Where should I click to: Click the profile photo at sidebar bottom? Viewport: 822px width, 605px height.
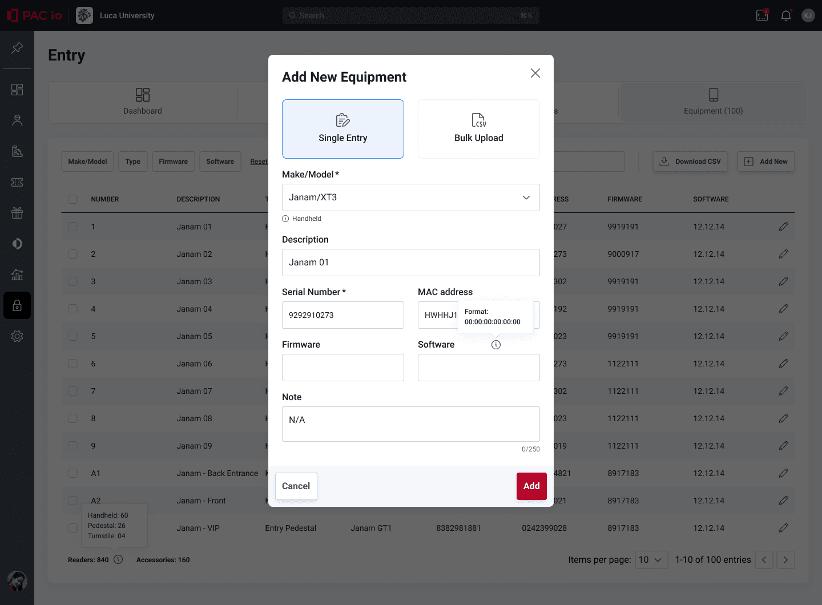point(17,581)
